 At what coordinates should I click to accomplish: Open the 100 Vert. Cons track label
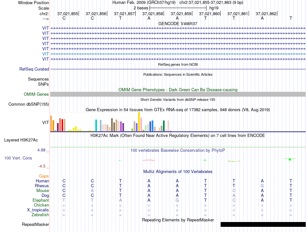(x=18, y=158)
